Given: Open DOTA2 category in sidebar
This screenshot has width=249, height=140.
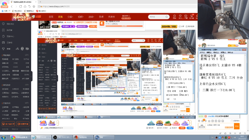Looking at the screenshot, I should (26, 59).
